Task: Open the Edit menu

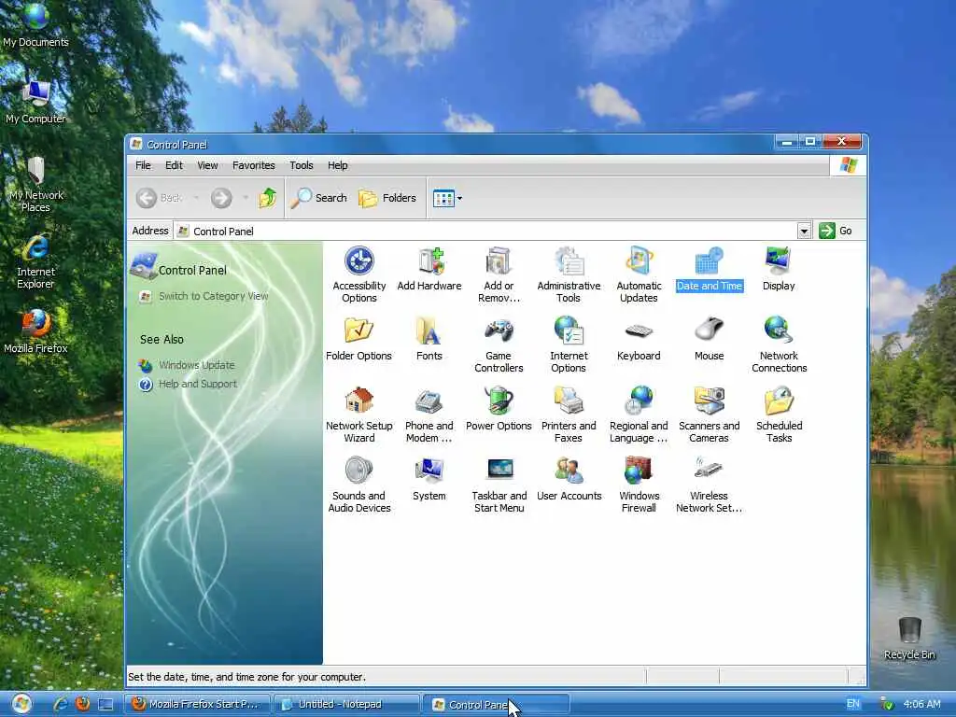Action: tap(174, 165)
